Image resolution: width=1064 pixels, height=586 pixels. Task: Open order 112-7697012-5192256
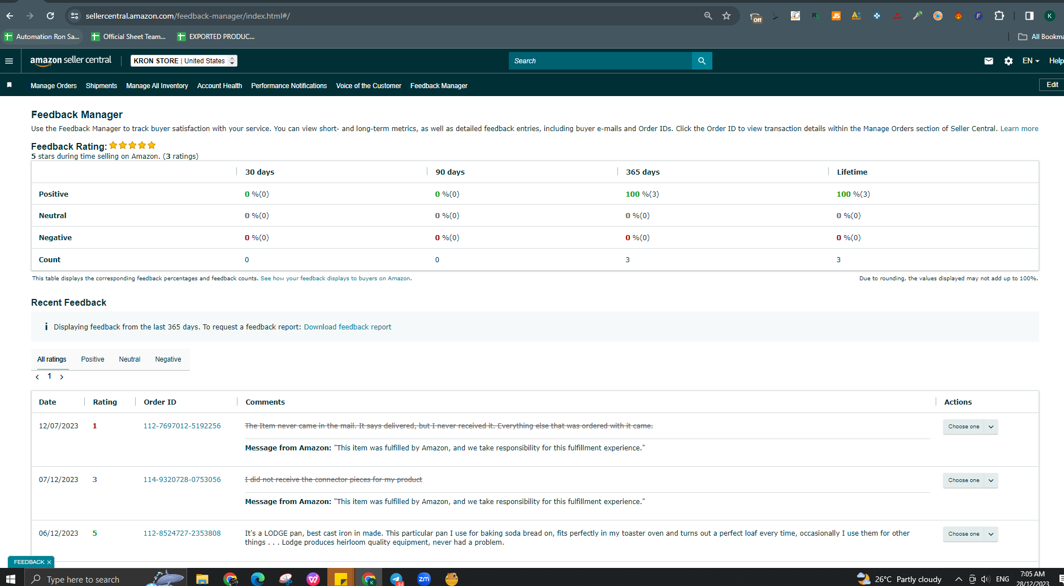[x=182, y=426]
